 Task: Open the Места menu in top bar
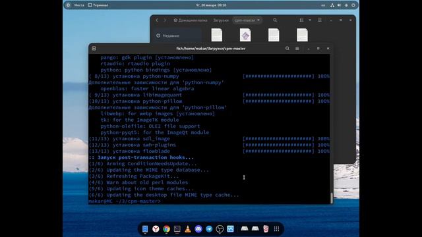(x=79, y=5)
